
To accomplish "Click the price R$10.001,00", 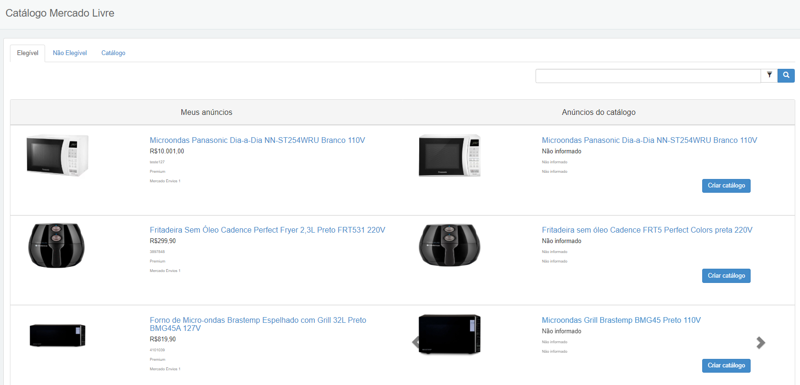I will click(167, 151).
